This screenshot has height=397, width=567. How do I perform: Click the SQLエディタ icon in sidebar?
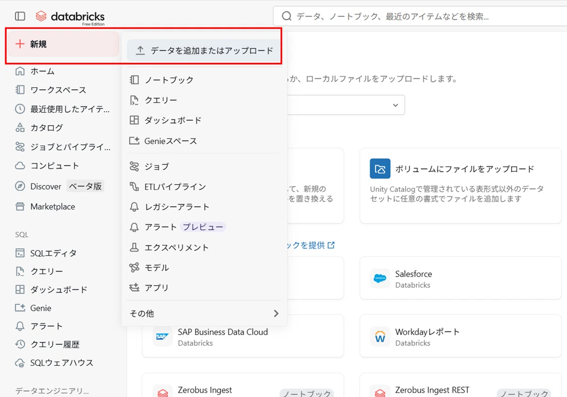point(20,253)
